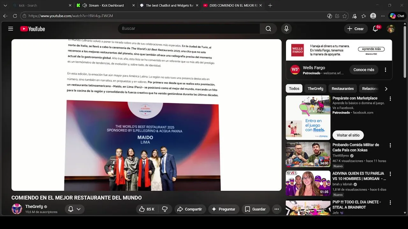Open Probando Comida Militar thumbnail
The image size is (408, 229).
point(308,155)
